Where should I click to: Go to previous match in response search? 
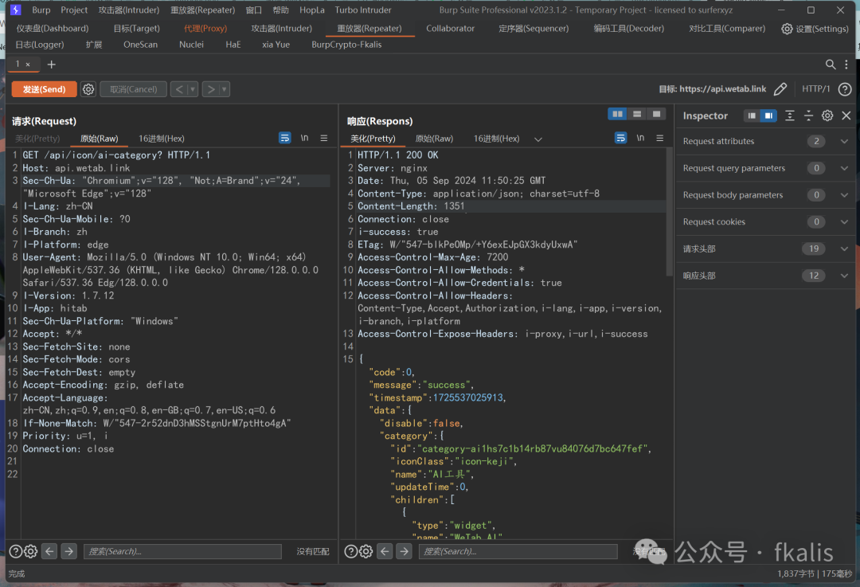[x=385, y=551]
